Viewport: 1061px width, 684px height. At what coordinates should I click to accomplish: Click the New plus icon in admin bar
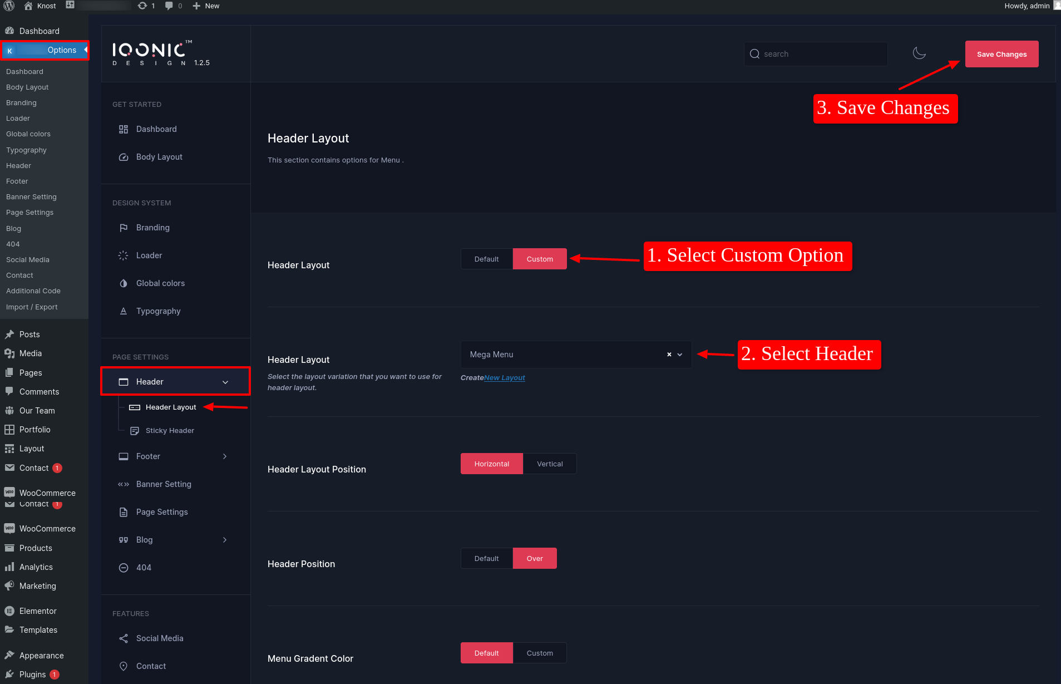(196, 6)
